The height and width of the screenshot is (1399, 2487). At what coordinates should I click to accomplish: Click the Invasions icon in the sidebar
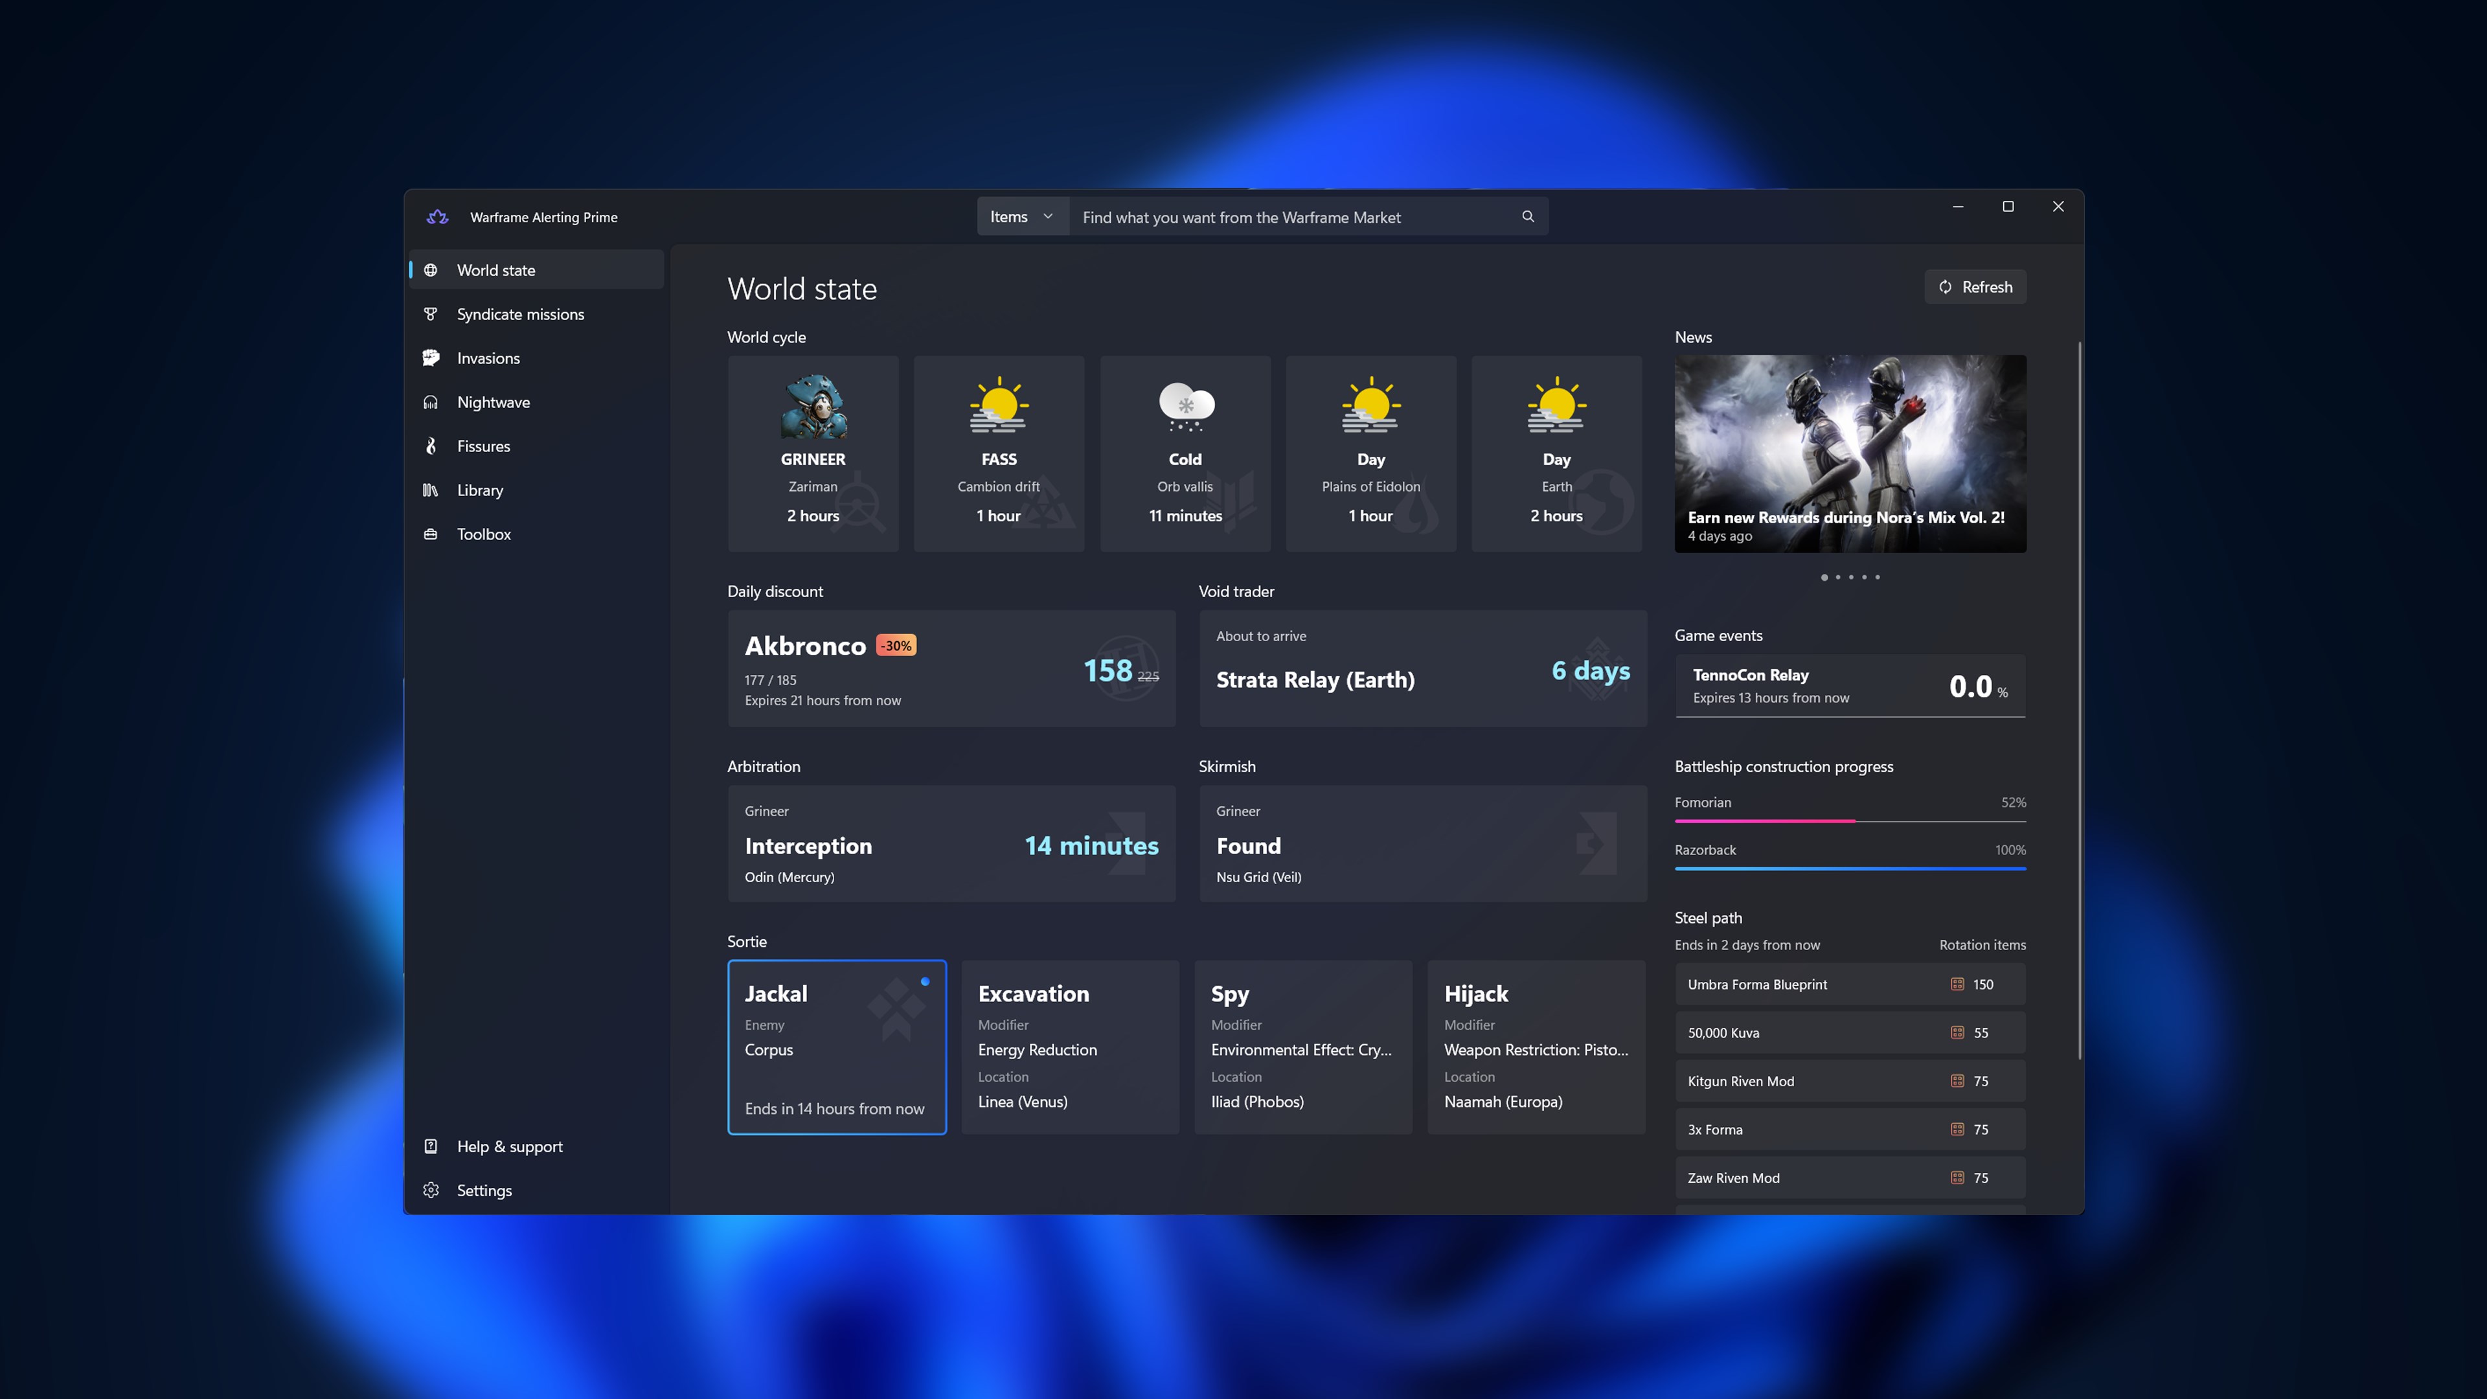pyautogui.click(x=431, y=358)
